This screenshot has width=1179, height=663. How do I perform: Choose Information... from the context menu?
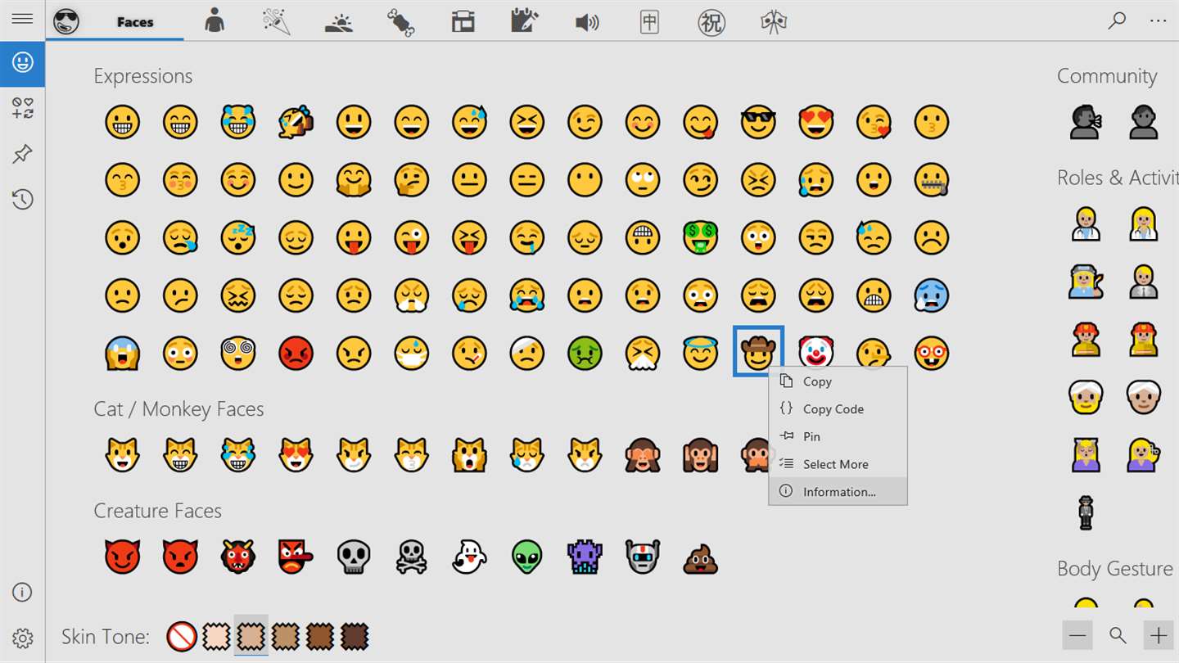(838, 491)
